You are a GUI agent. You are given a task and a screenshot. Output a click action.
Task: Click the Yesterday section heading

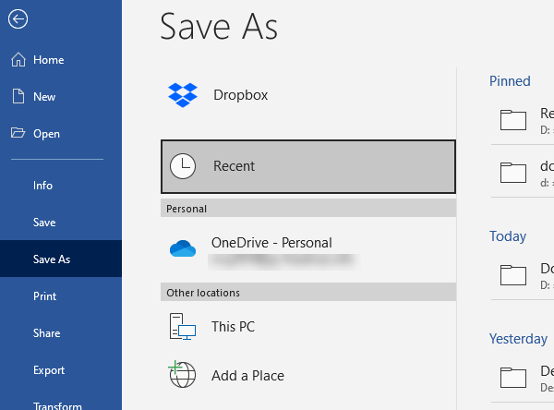[518, 339]
